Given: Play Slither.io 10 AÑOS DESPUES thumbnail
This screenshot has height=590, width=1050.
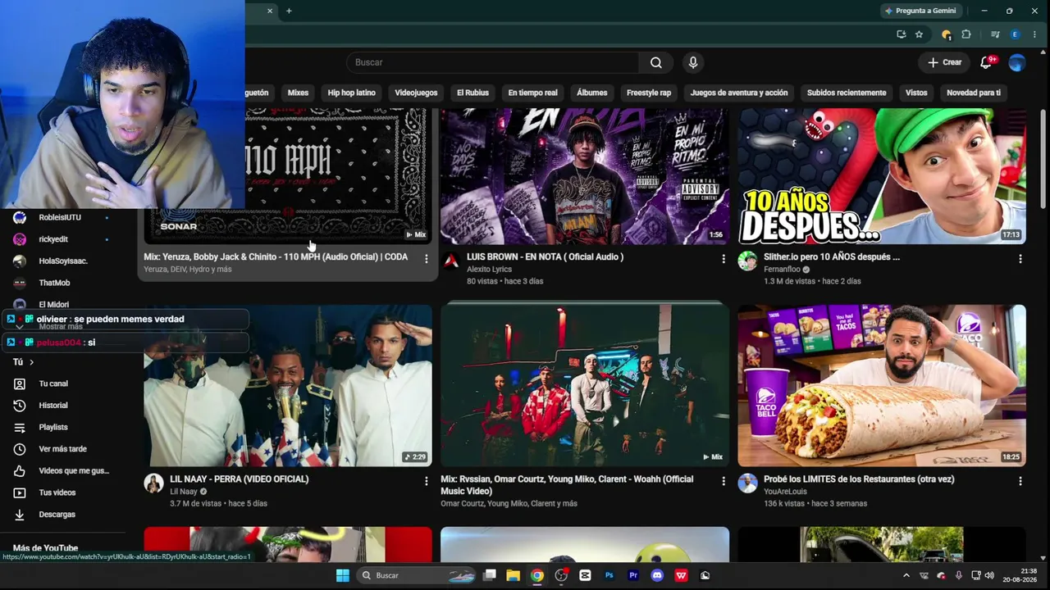Looking at the screenshot, I should tap(882, 176).
